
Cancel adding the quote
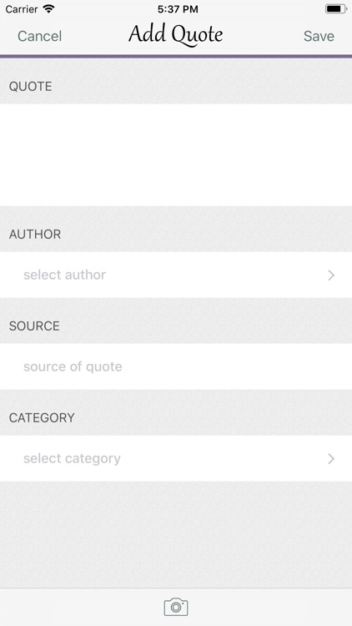click(x=39, y=37)
